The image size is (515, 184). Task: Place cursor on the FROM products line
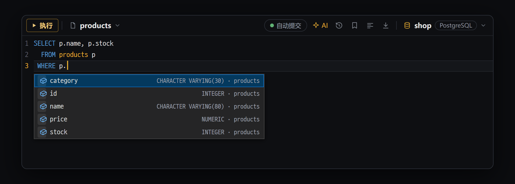point(263,55)
